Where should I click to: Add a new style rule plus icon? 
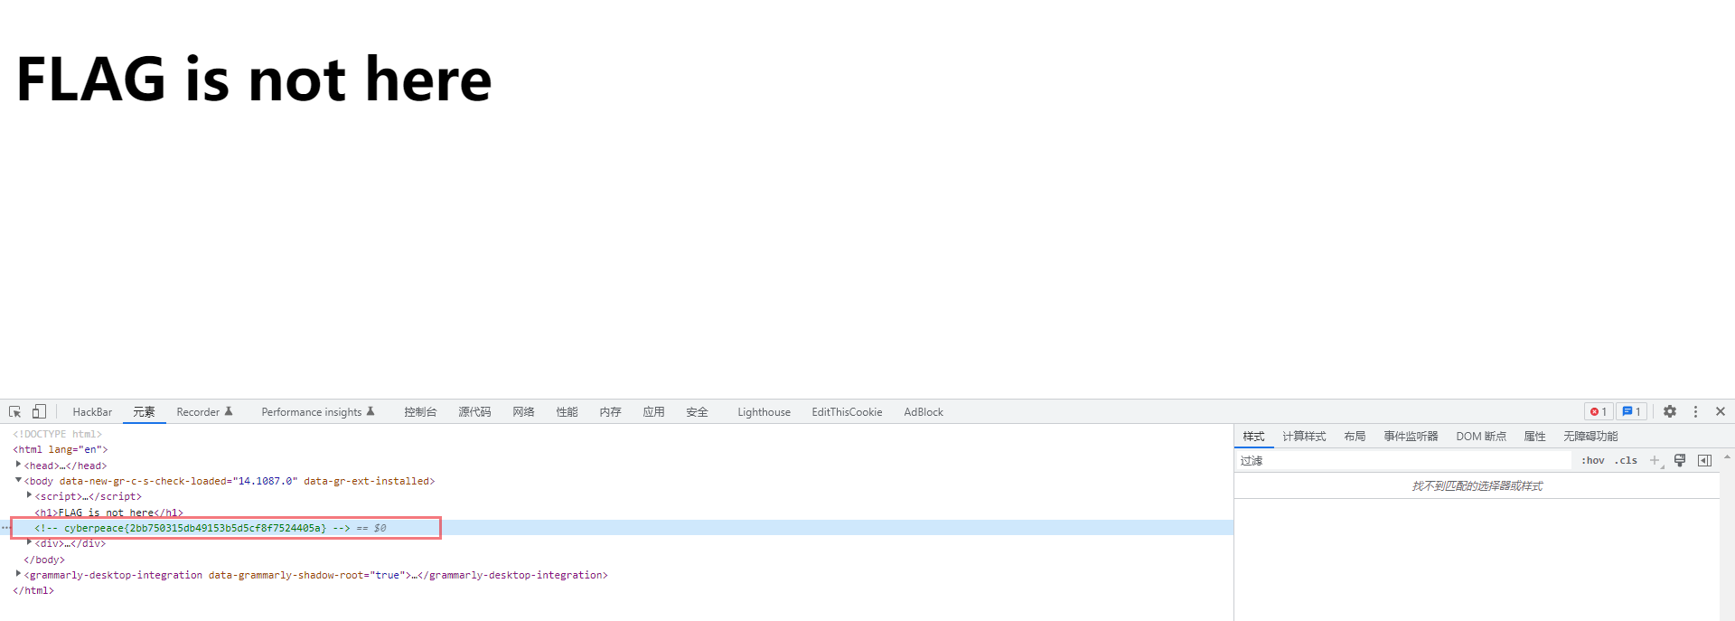pos(1655,461)
